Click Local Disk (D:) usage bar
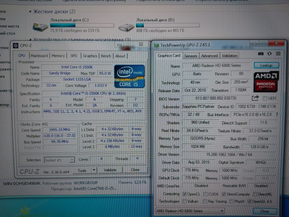The height and width of the screenshot is (217, 289). point(168,25)
